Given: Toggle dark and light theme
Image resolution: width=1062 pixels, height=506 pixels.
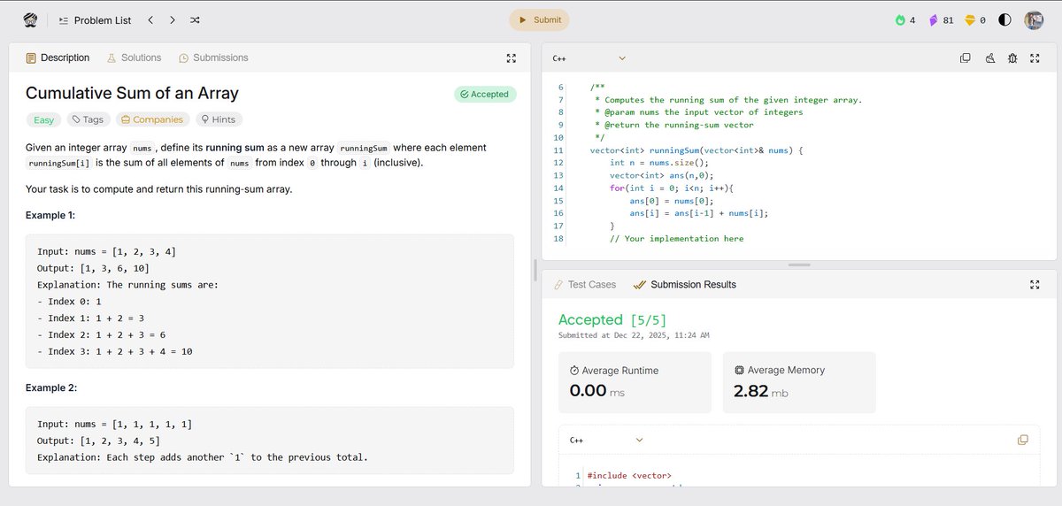Looking at the screenshot, I should click(x=1004, y=19).
